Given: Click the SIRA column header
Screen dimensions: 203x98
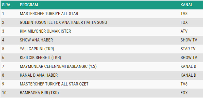Looking at the screenshot, I should [x=6, y=5].
